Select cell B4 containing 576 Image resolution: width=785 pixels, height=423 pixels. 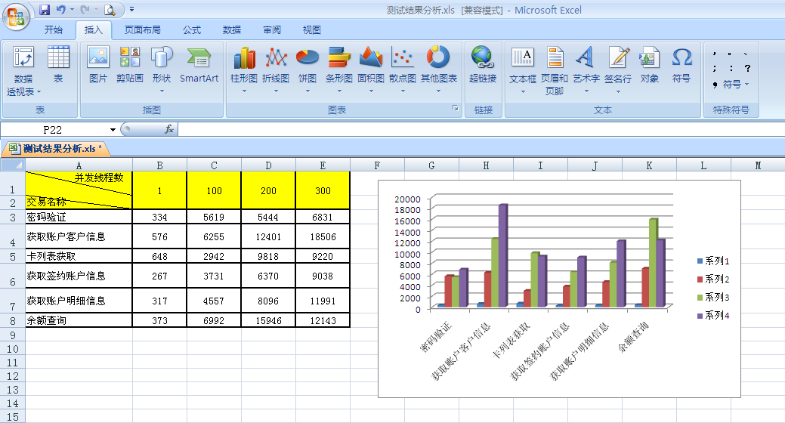coord(159,236)
